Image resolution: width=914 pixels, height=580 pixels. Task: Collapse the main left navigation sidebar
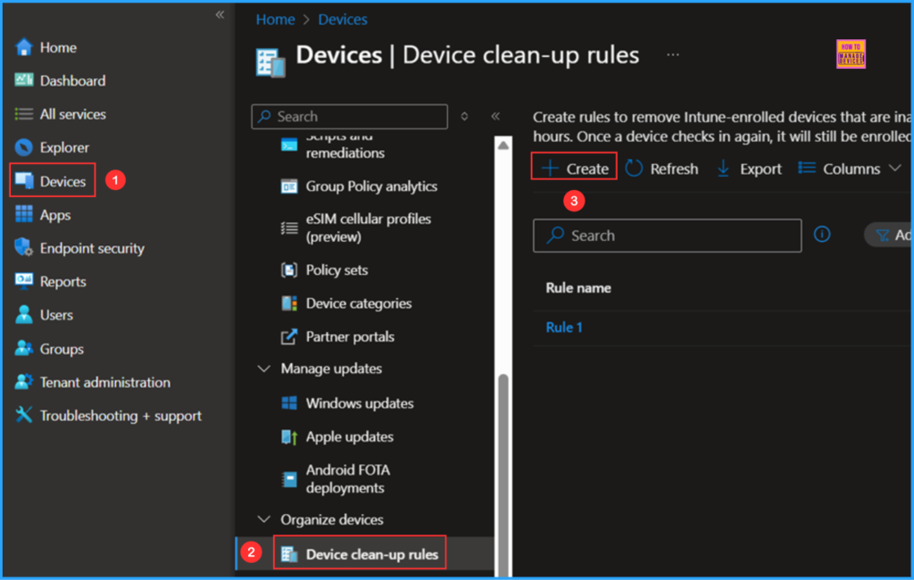(220, 14)
